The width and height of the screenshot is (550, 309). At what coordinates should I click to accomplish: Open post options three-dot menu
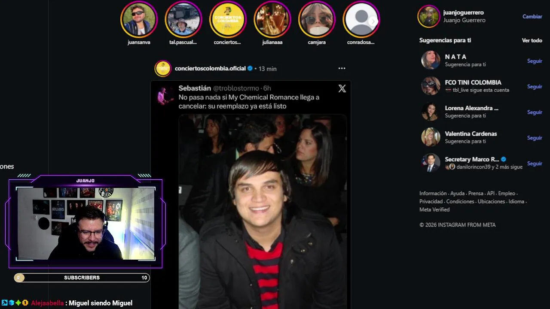coord(342,68)
